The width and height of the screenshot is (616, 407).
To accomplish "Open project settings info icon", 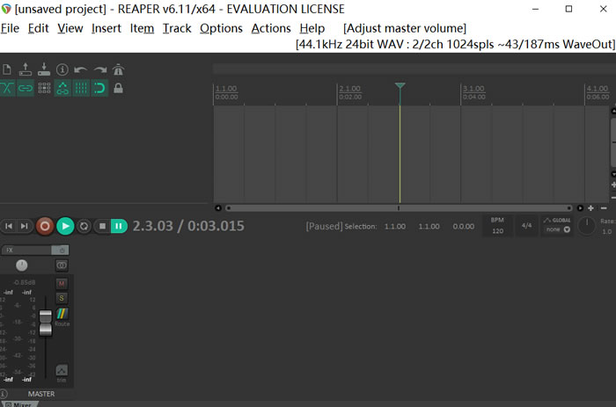I will tap(62, 69).
